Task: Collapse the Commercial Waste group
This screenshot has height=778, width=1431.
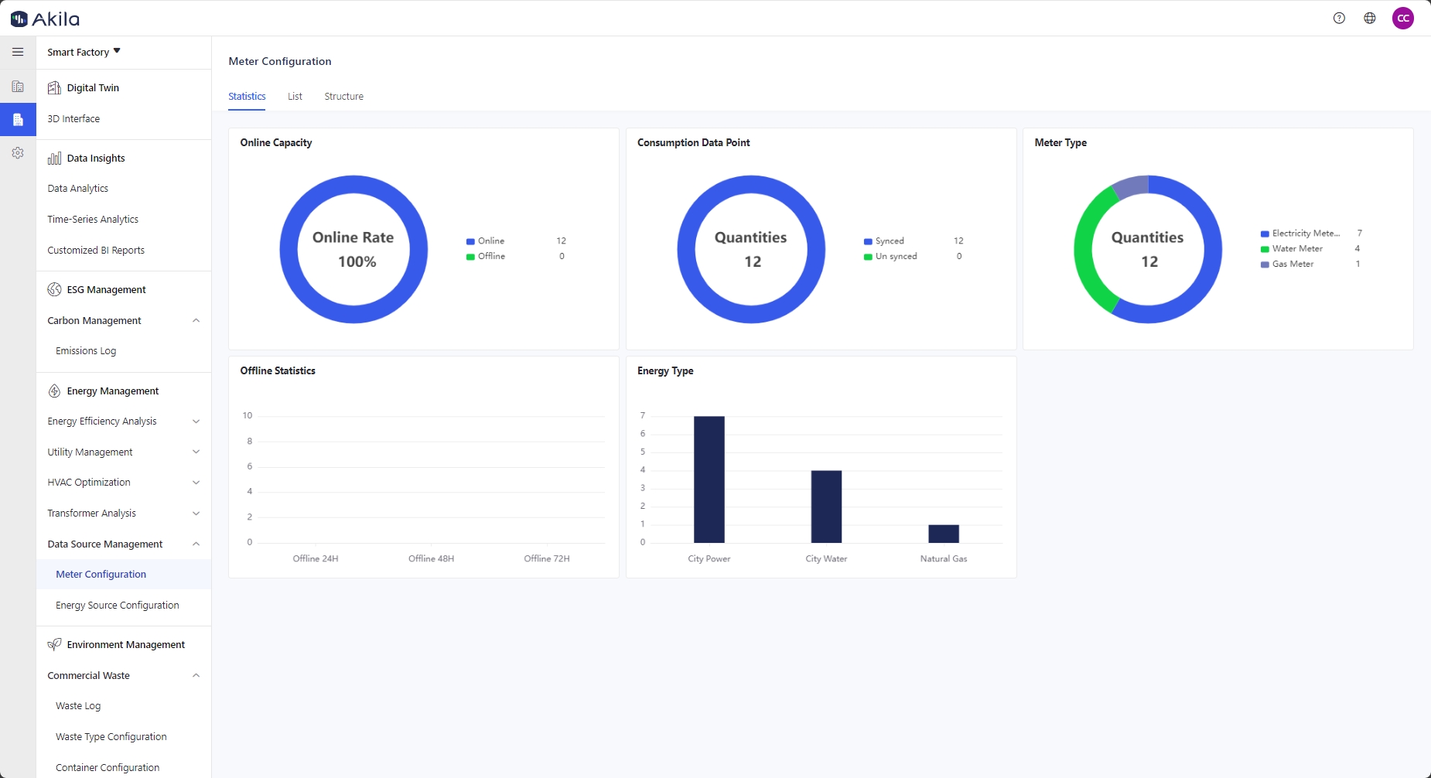Action: click(196, 675)
